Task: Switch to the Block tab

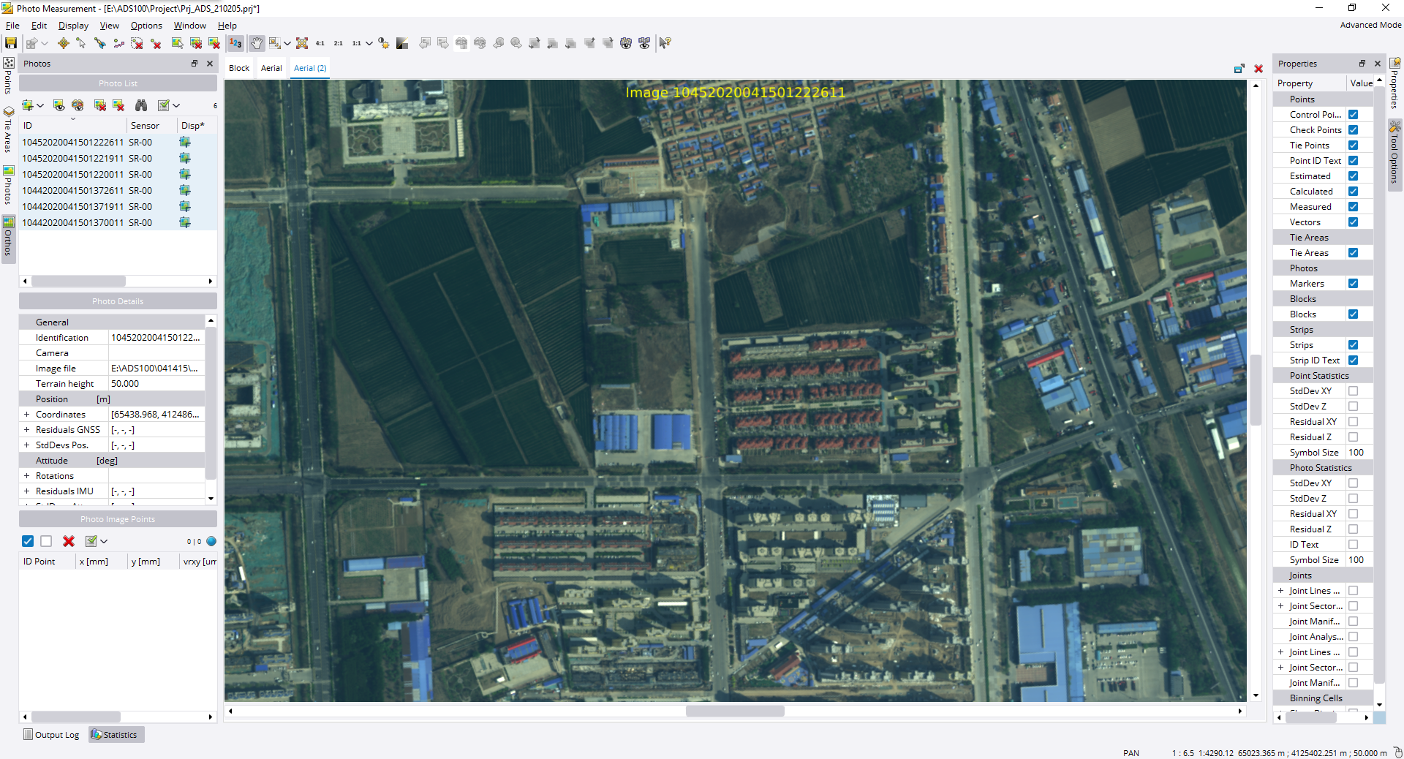Action: click(x=239, y=68)
